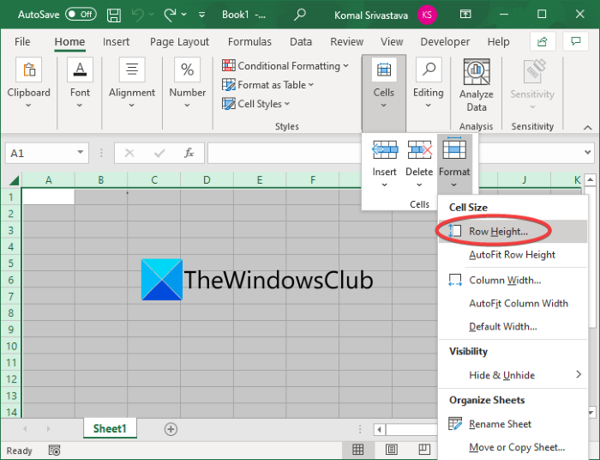Choose Move or Copy Sheet option
This screenshot has height=460, width=600.
tap(513, 447)
